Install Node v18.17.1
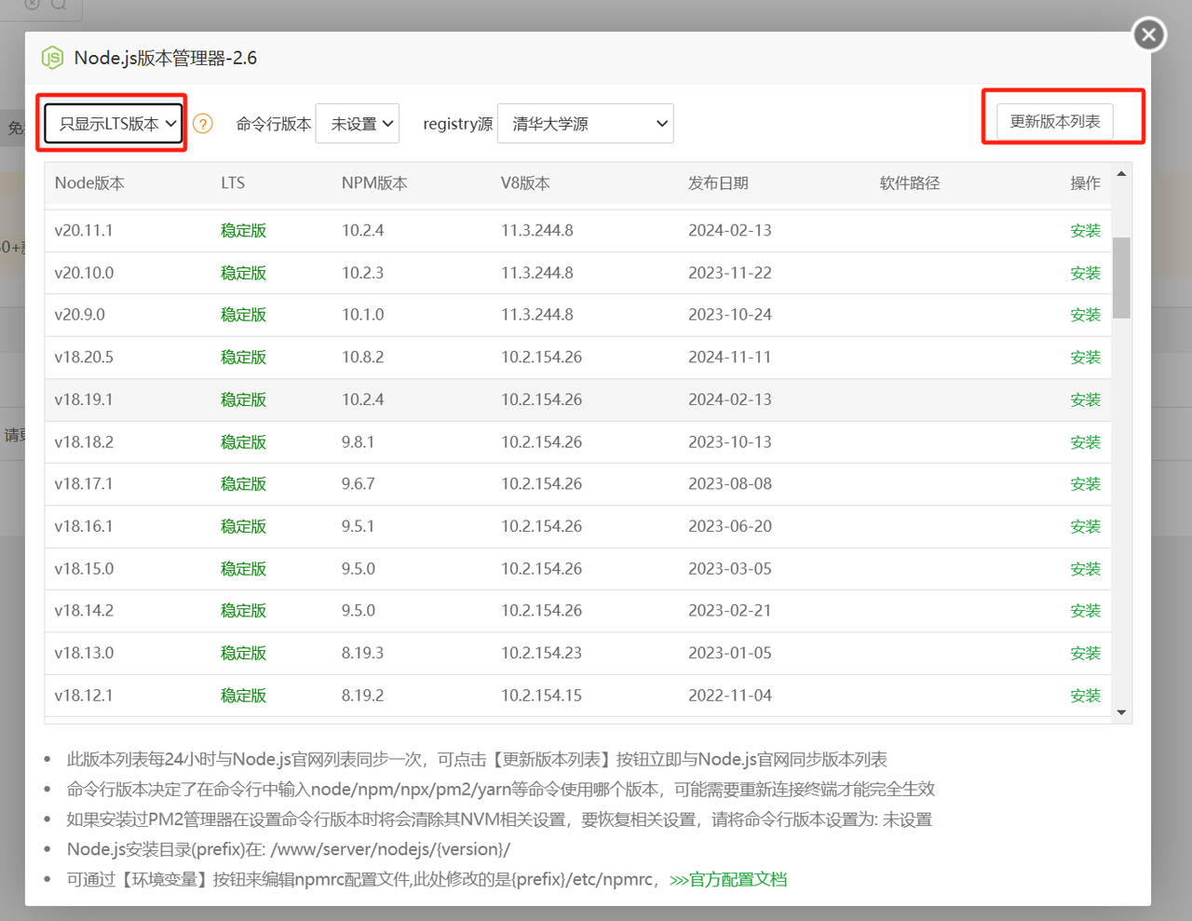 coord(1085,484)
